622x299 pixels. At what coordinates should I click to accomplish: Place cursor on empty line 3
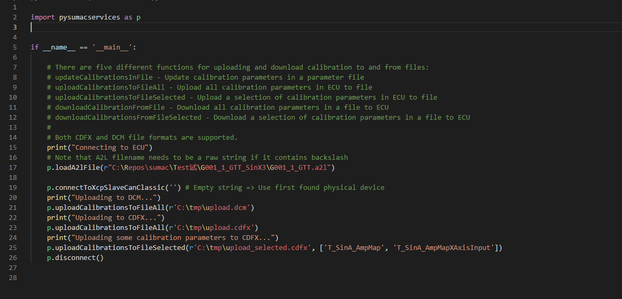326,27
